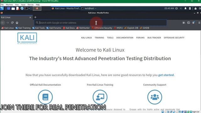201x113 pixels.
Task: Launch the text editor panel icon
Action: (18, 8)
